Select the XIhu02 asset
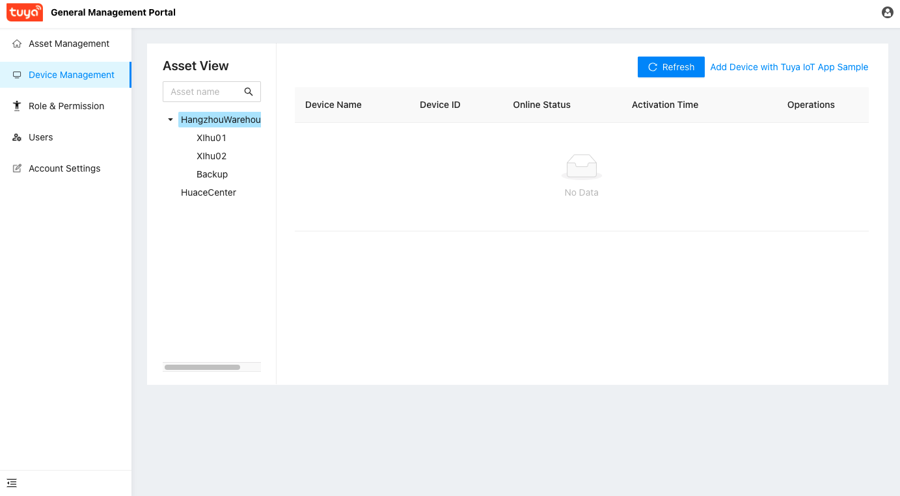The width and height of the screenshot is (900, 496). pyautogui.click(x=211, y=156)
